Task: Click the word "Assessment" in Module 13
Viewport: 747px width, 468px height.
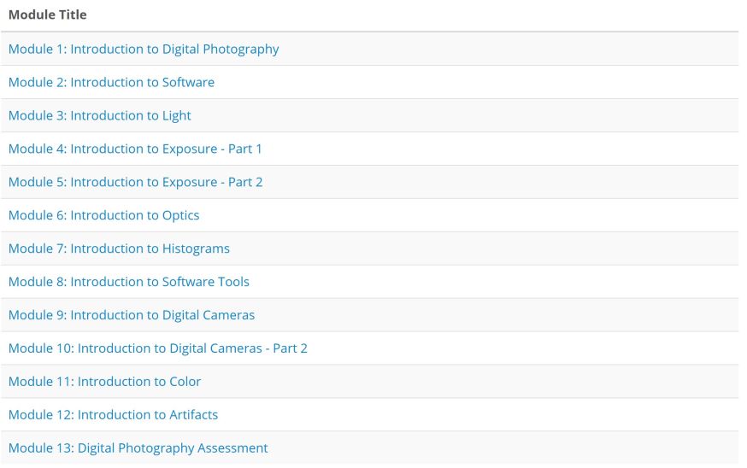Action: (x=231, y=449)
